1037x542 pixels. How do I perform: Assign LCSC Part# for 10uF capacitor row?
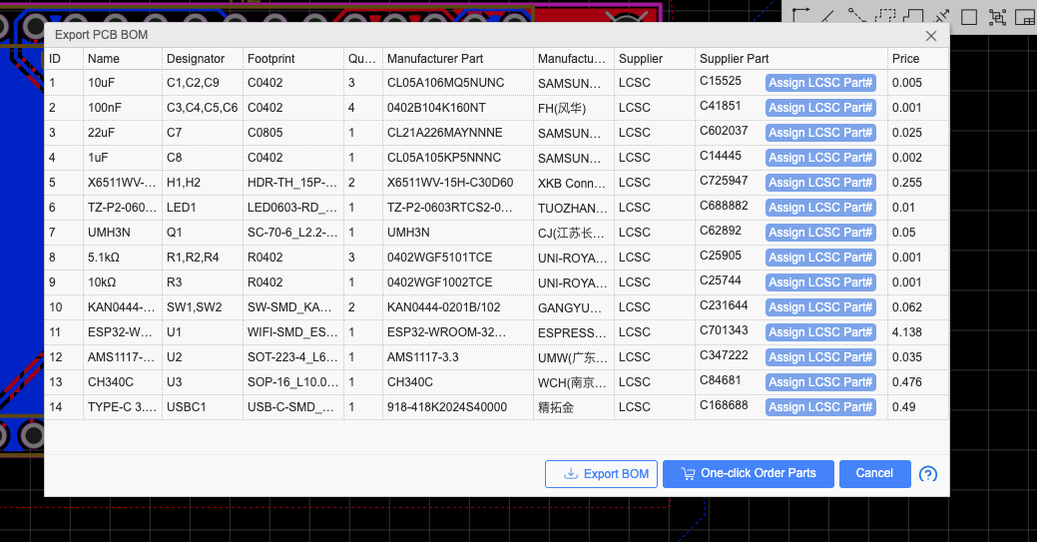point(820,83)
